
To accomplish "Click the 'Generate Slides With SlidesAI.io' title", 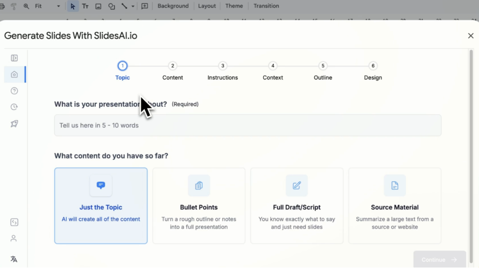I will [71, 36].
